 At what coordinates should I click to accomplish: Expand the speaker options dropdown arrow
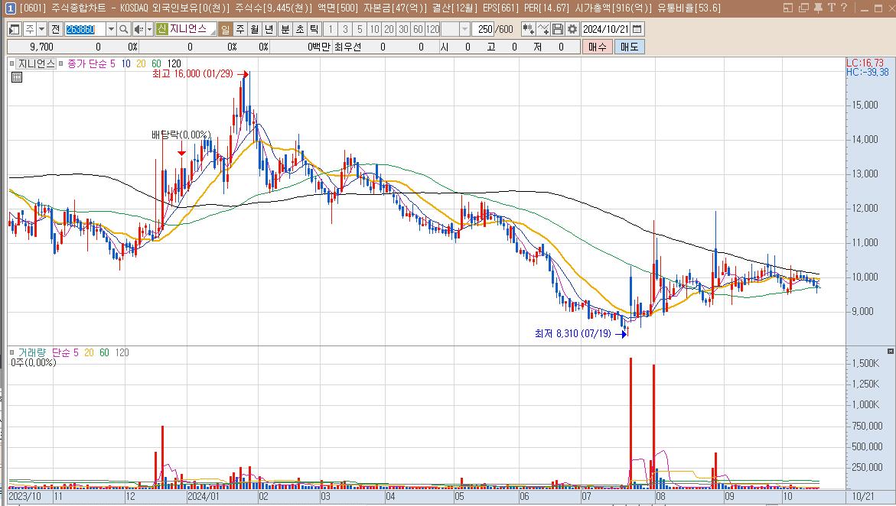150,29
